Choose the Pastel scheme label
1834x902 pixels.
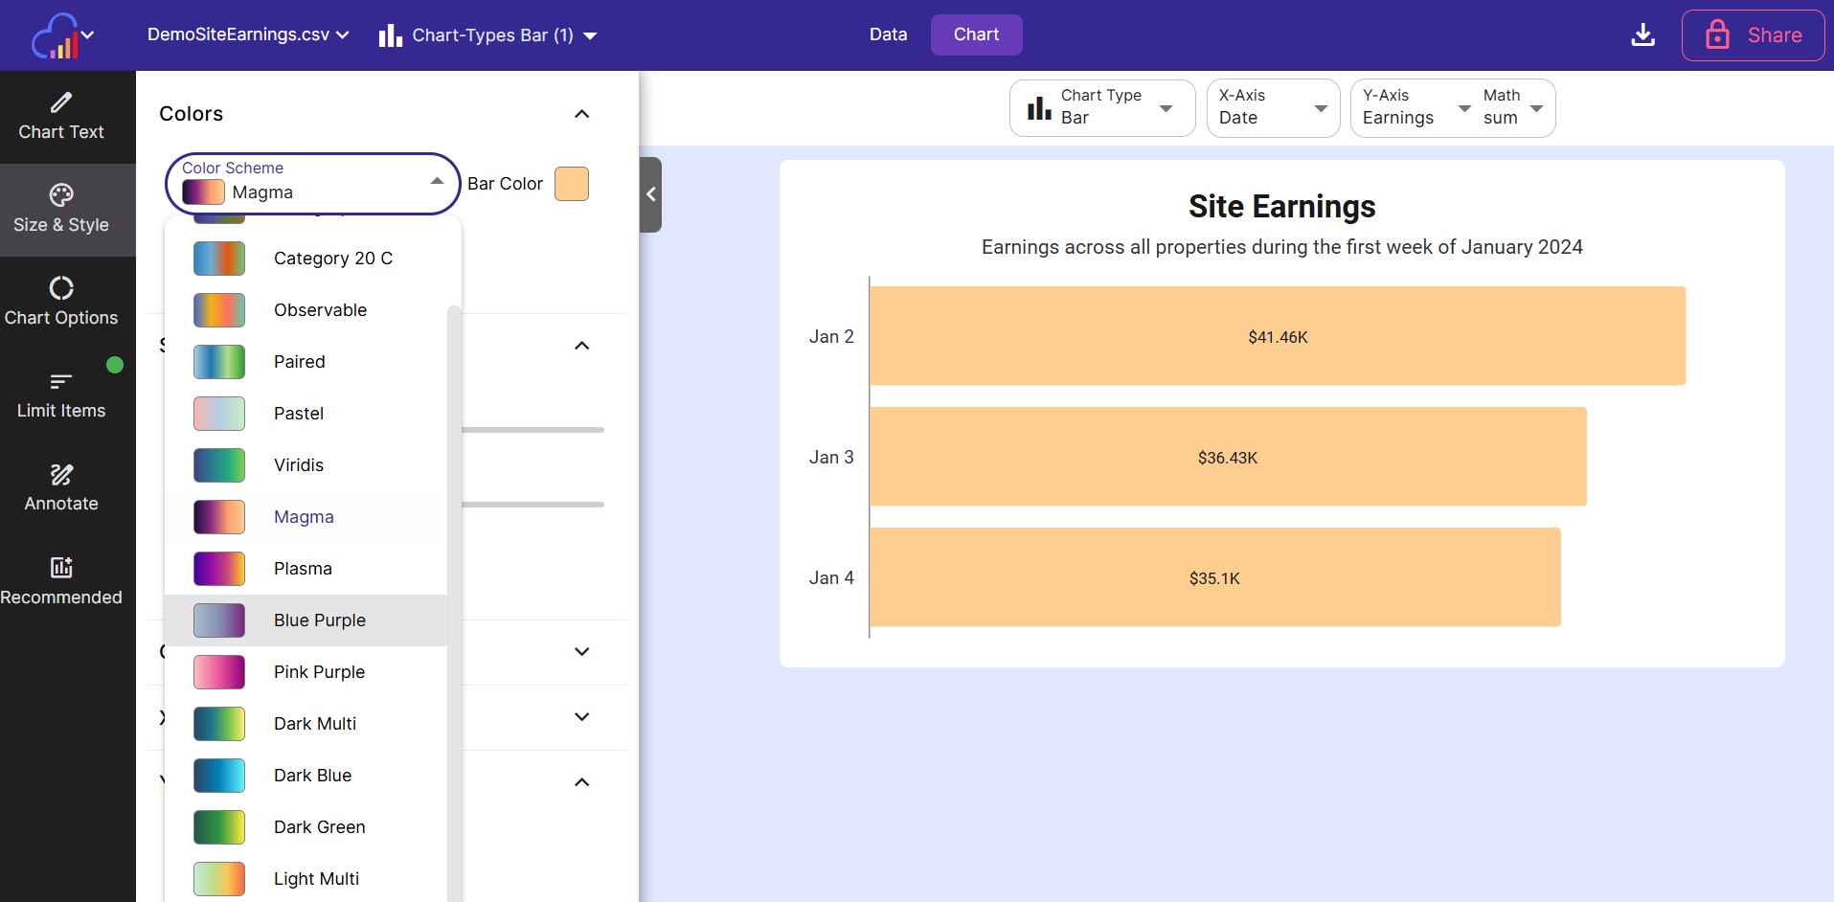(x=299, y=414)
